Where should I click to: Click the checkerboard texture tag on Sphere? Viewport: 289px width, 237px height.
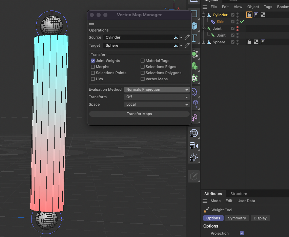click(256, 42)
